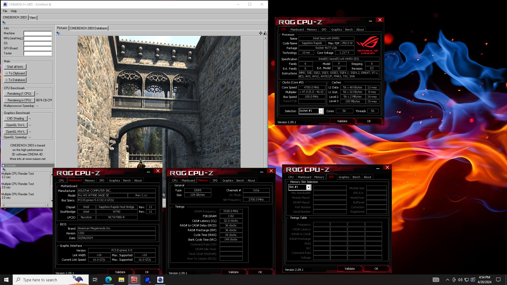Switch to CINEBENCH 2003 Database tab
Image resolution: width=507 pixels, height=285 pixels.
click(88, 28)
